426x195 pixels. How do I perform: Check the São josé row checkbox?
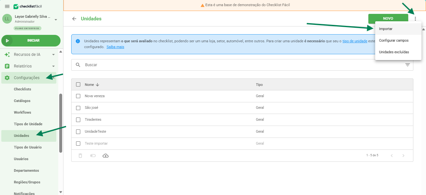[78, 108]
